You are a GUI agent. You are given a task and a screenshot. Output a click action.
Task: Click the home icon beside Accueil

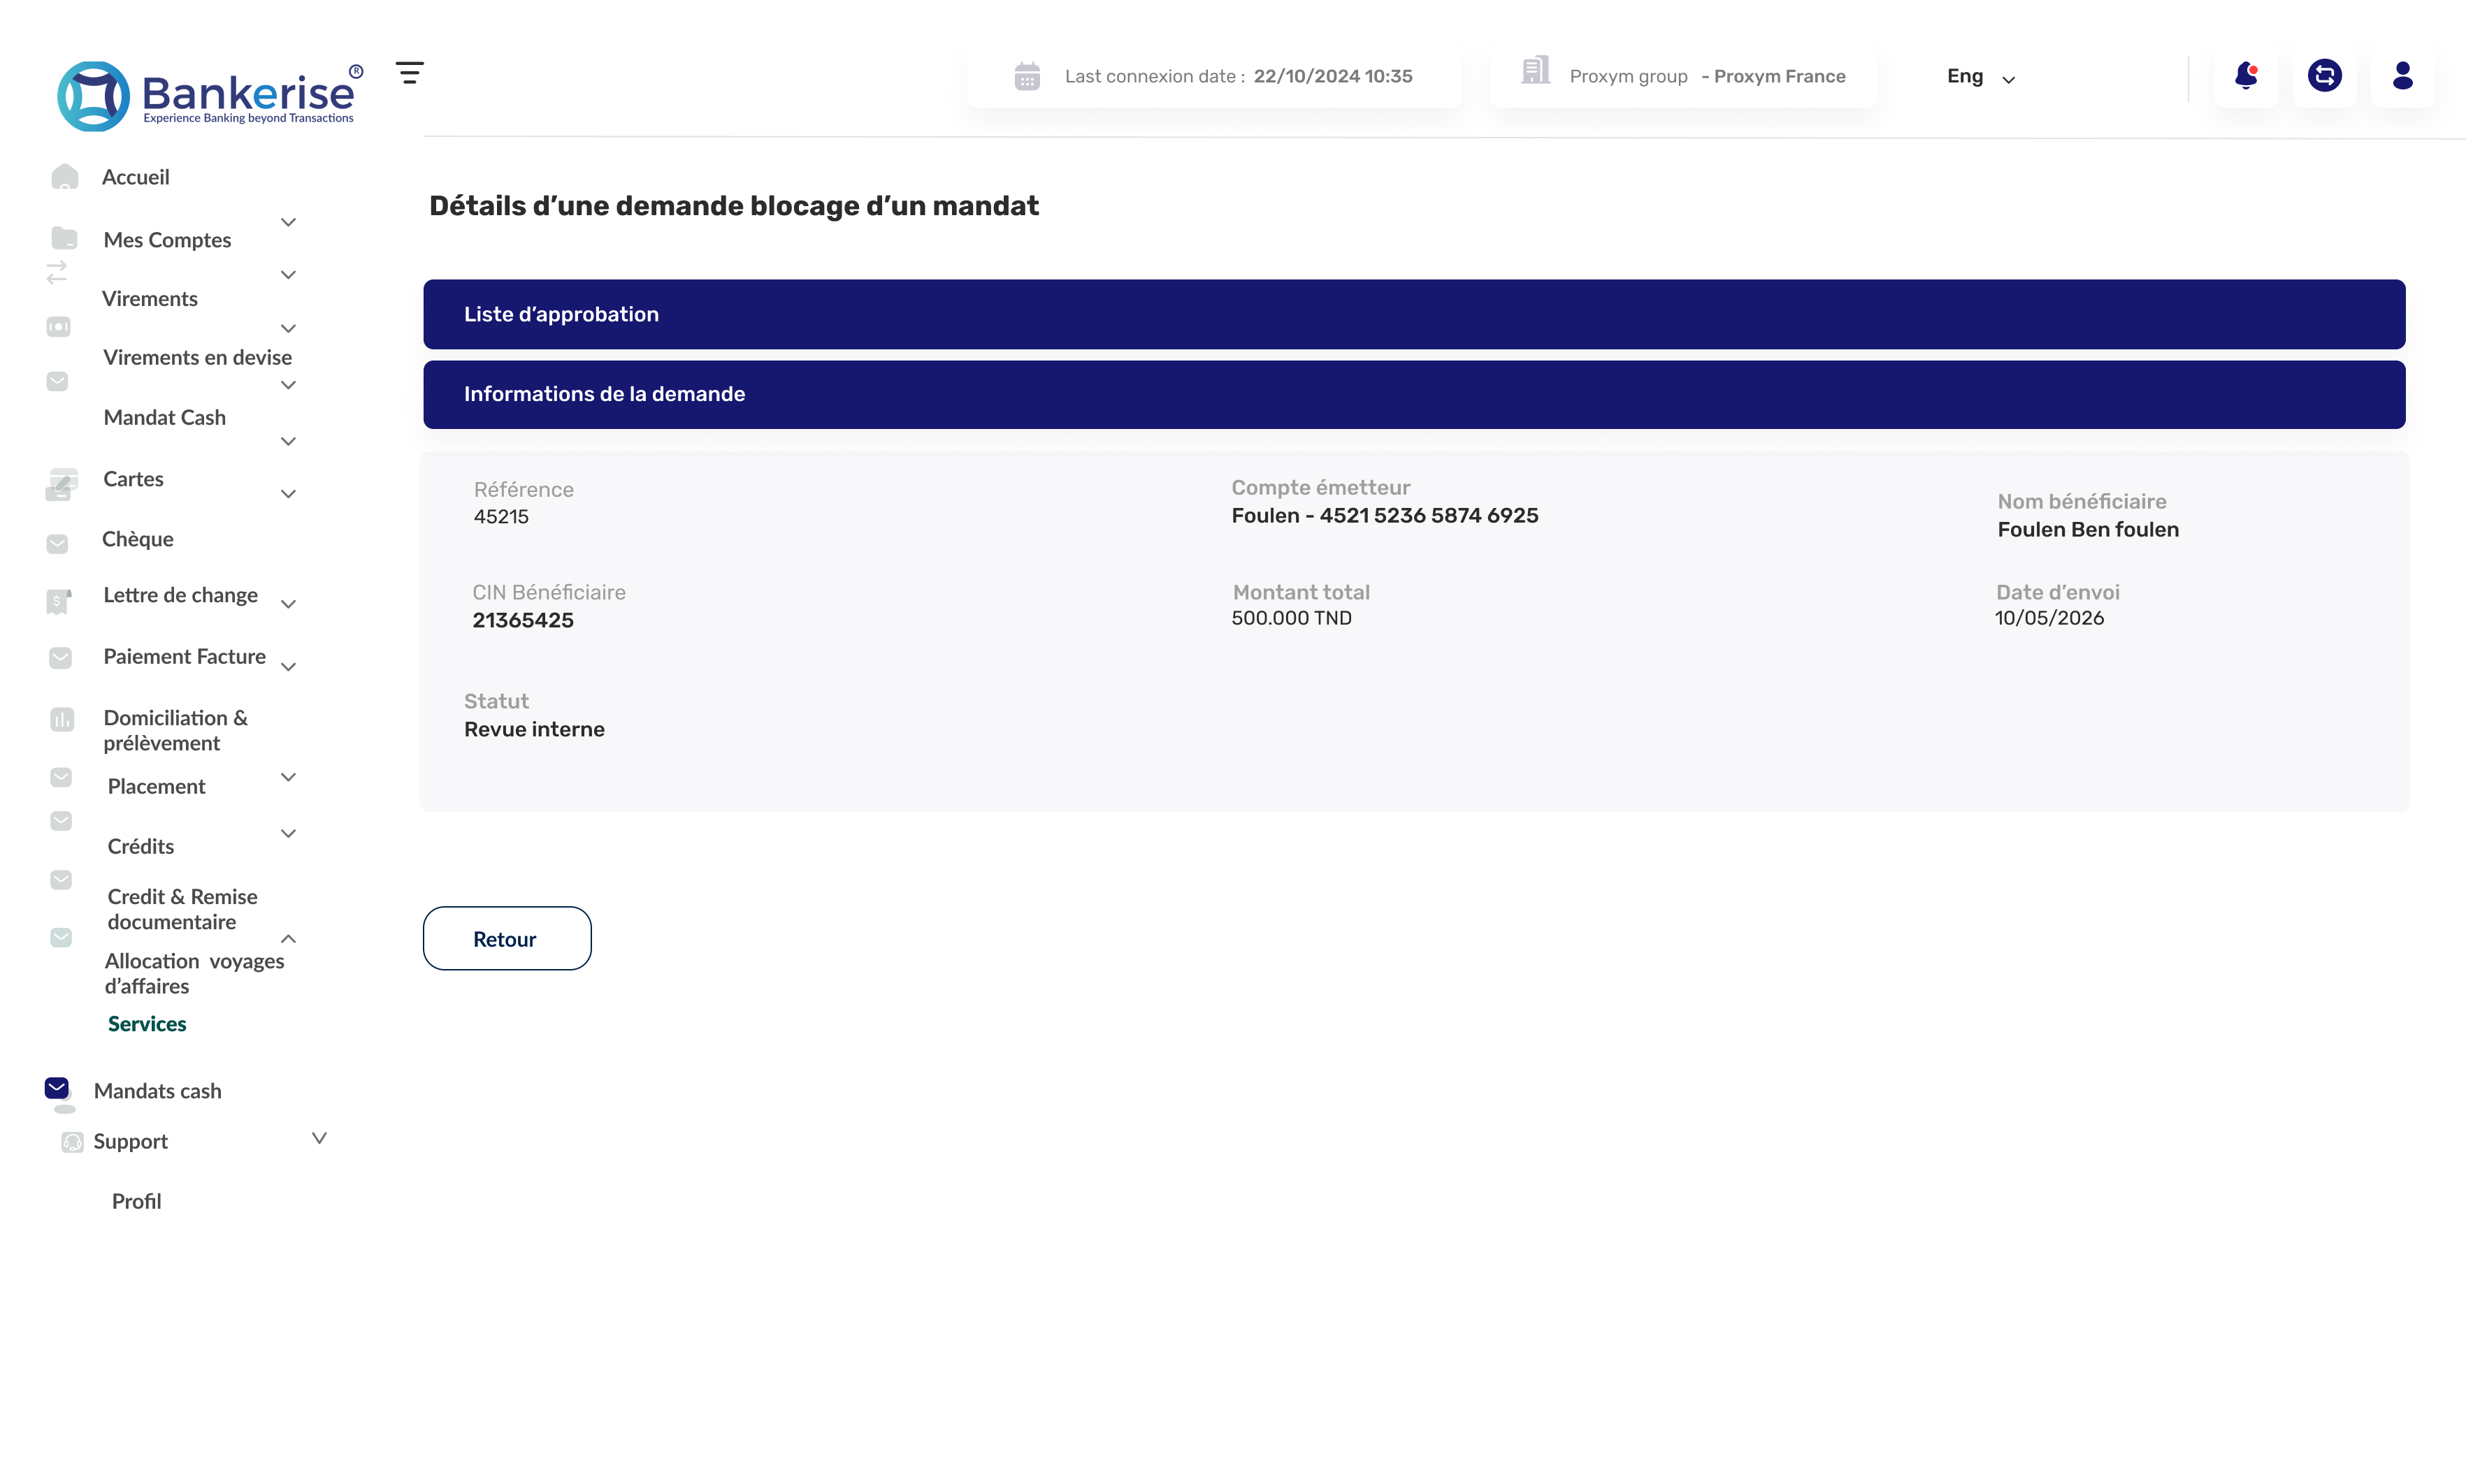coord(65,177)
